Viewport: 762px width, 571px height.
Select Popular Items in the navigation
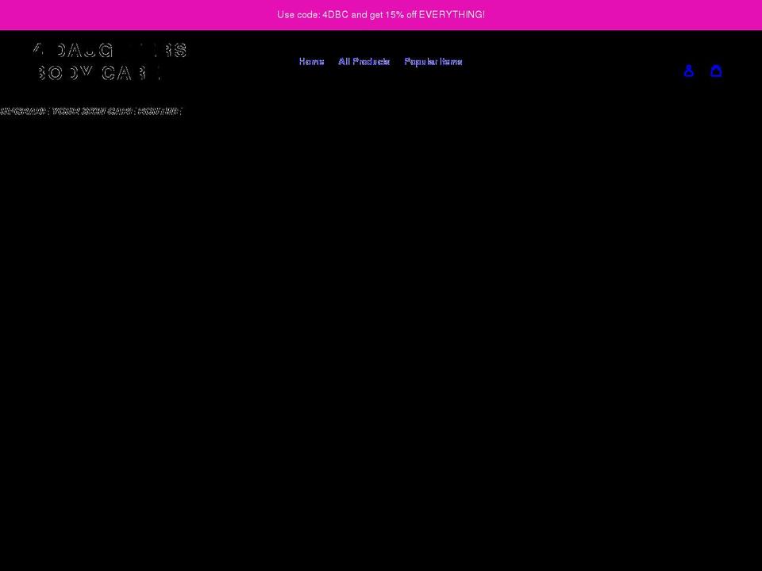tap(433, 61)
